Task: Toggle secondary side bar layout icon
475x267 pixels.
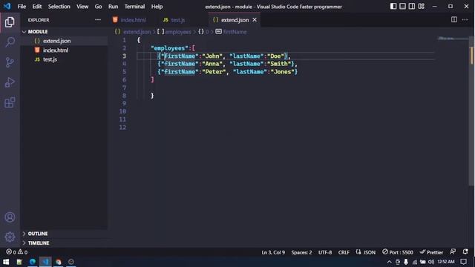Action: [x=412, y=6]
